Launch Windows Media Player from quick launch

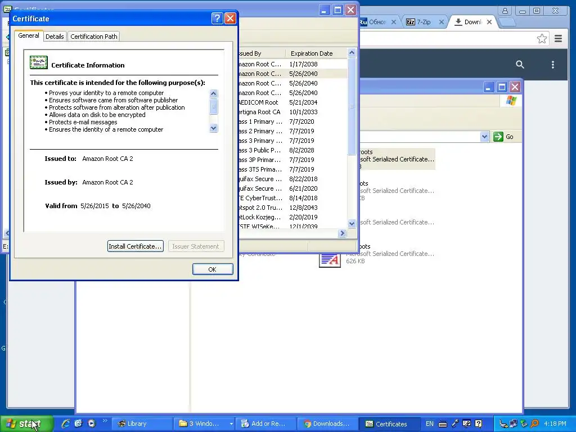tap(92, 424)
